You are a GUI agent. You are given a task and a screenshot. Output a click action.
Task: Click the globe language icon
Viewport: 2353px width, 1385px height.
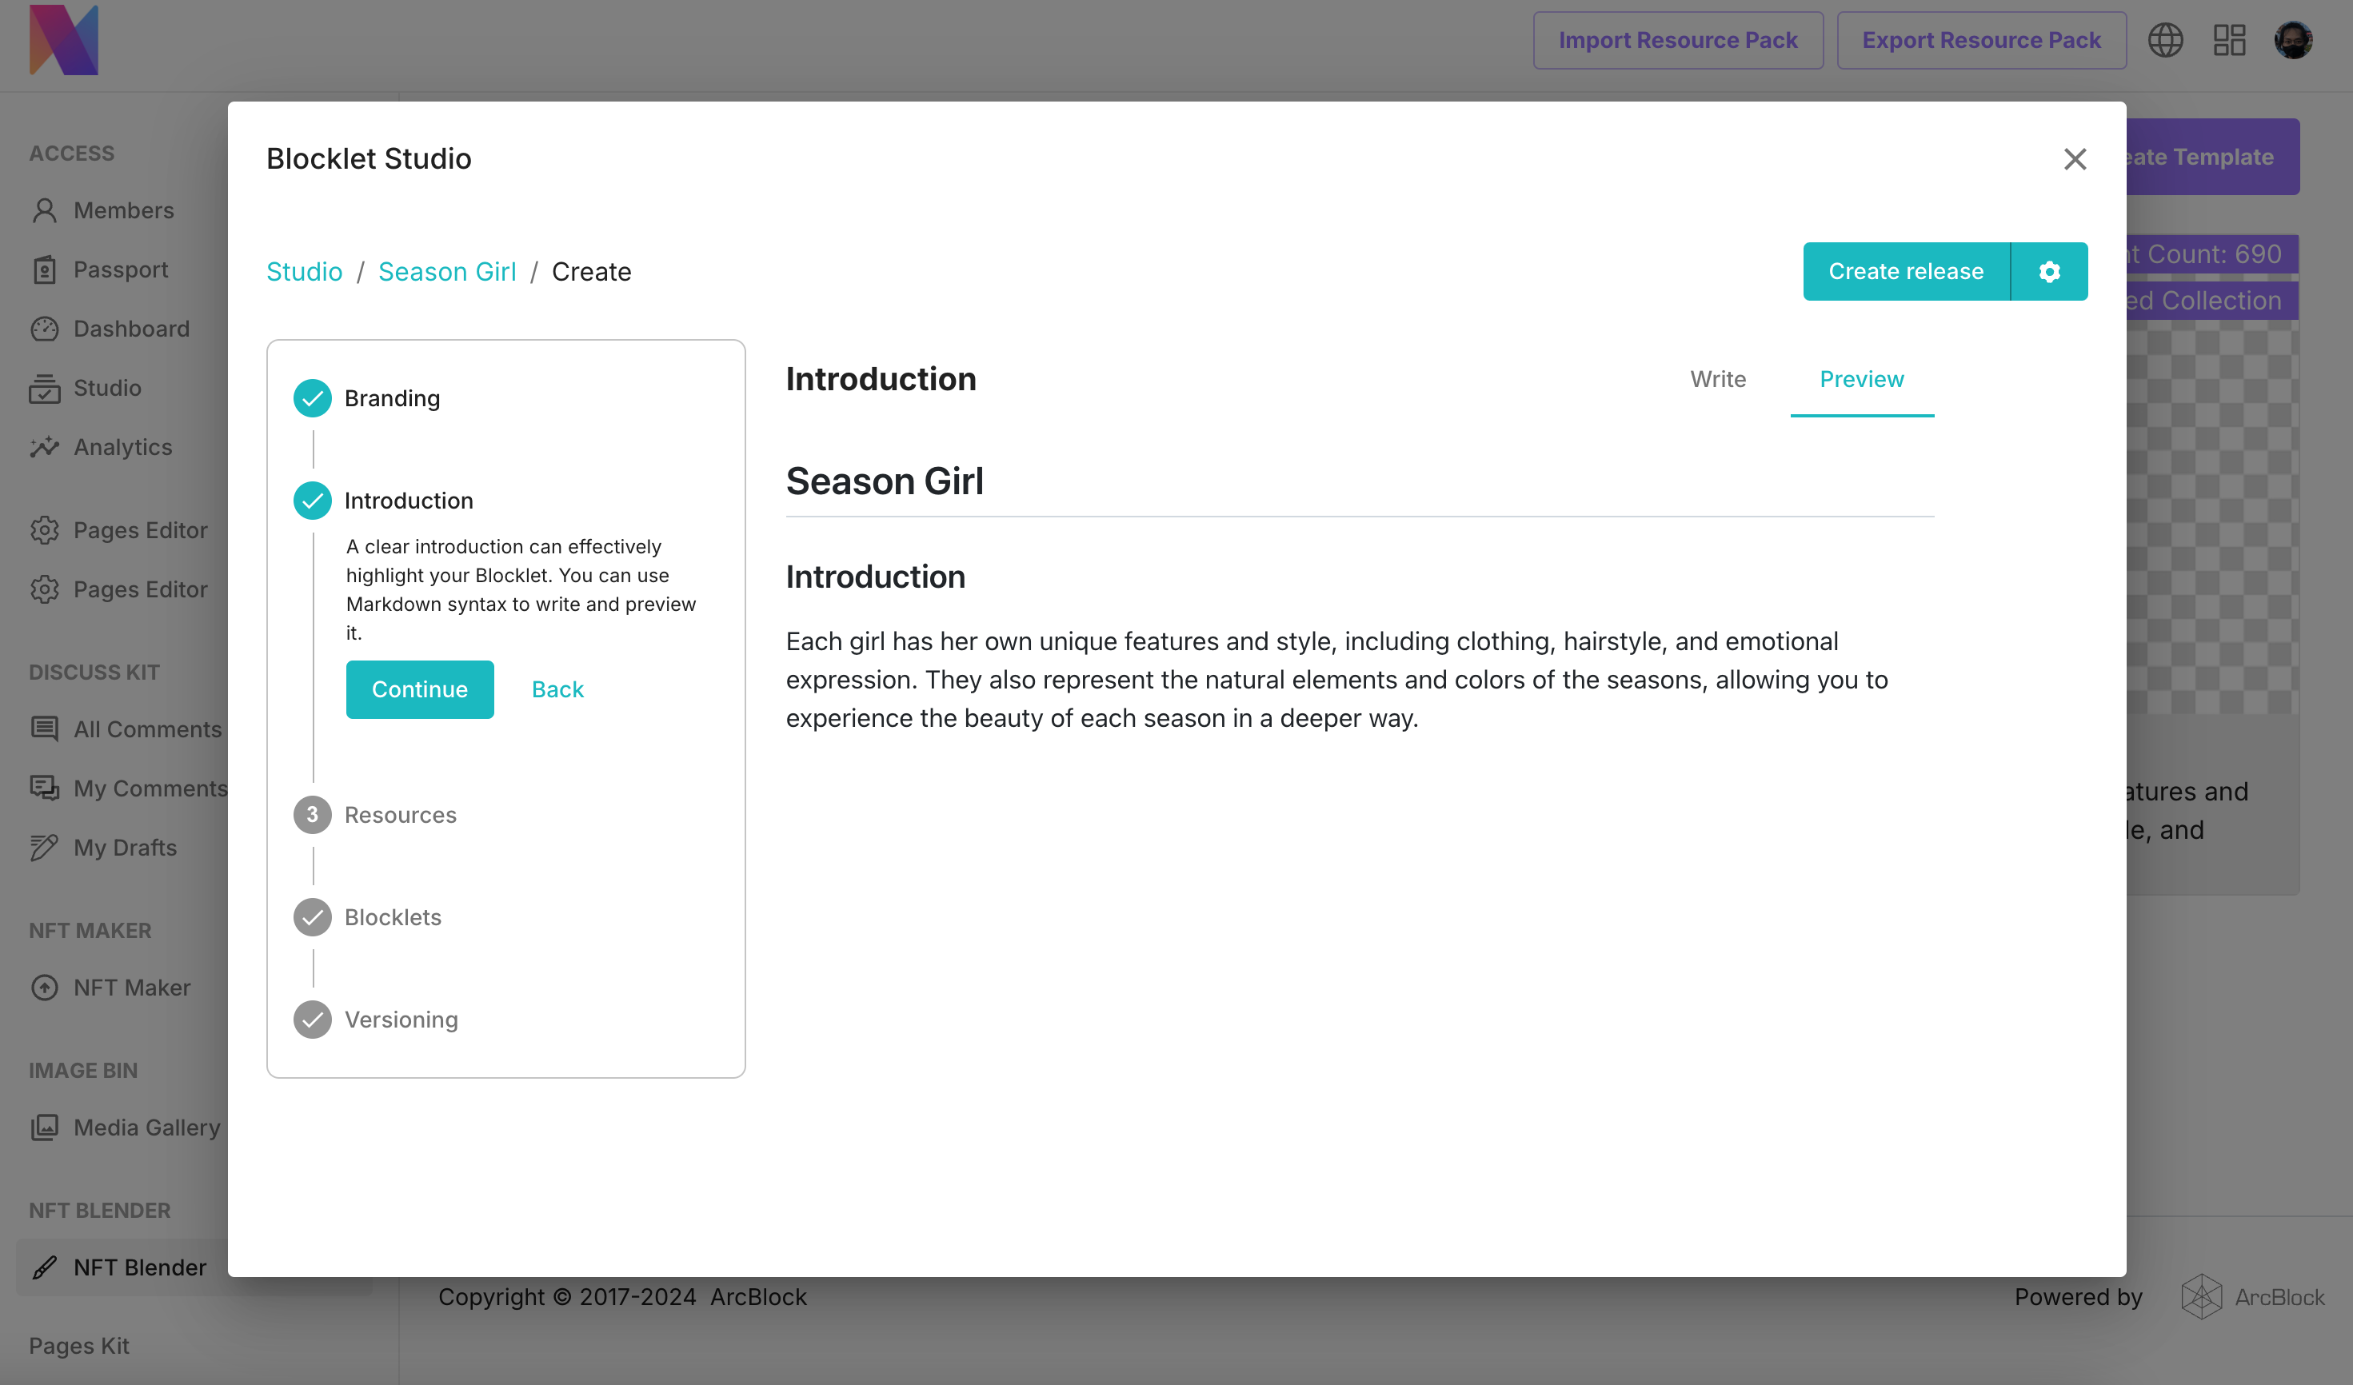2164,40
